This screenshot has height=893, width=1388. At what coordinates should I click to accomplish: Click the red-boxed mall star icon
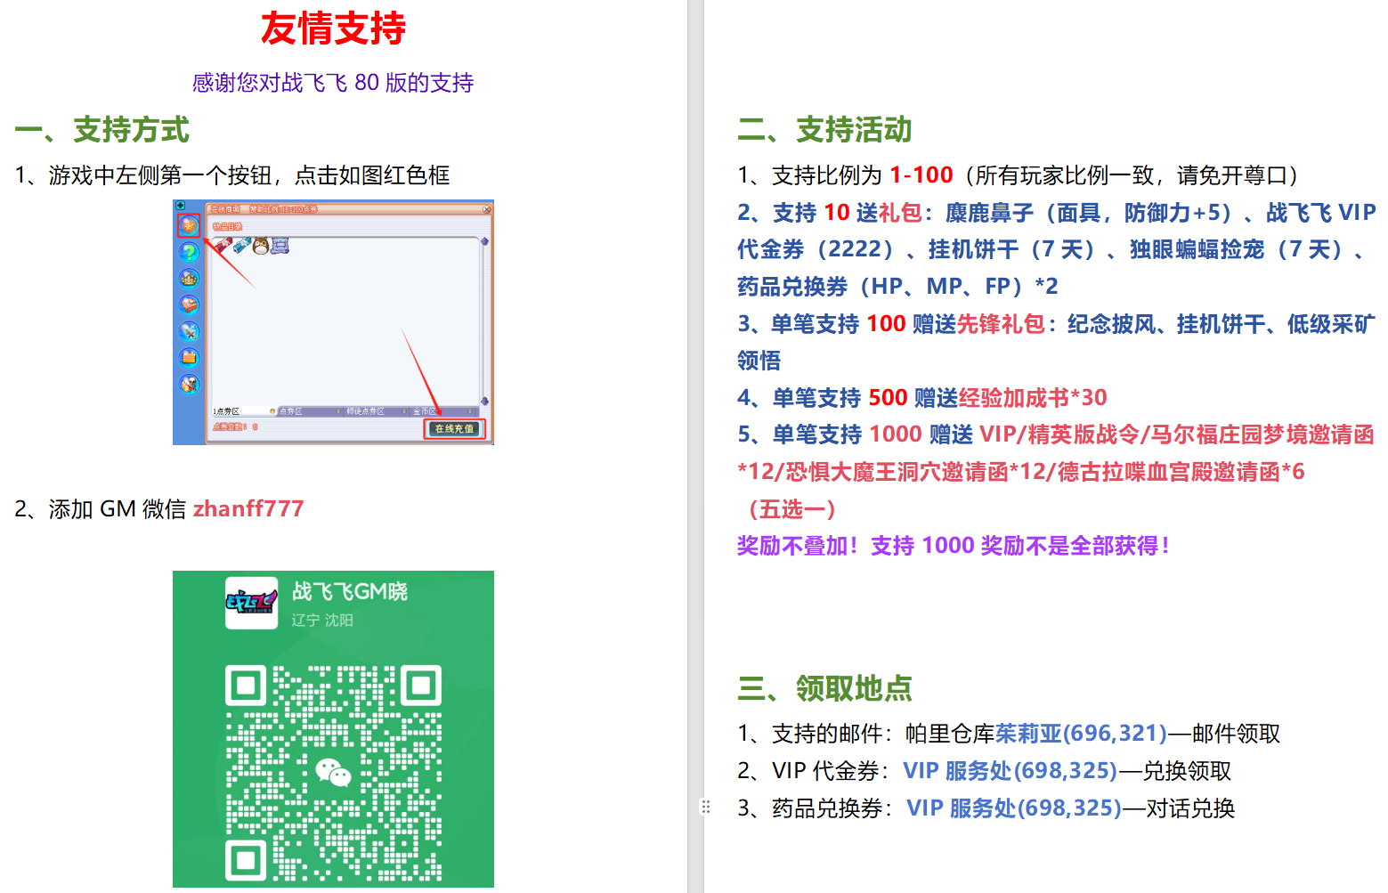(x=189, y=225)
